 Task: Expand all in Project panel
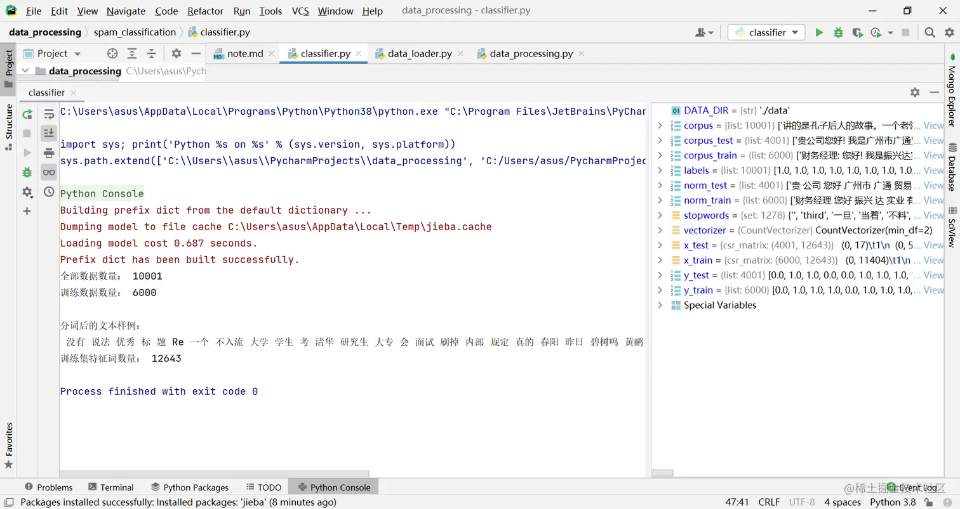131,53
